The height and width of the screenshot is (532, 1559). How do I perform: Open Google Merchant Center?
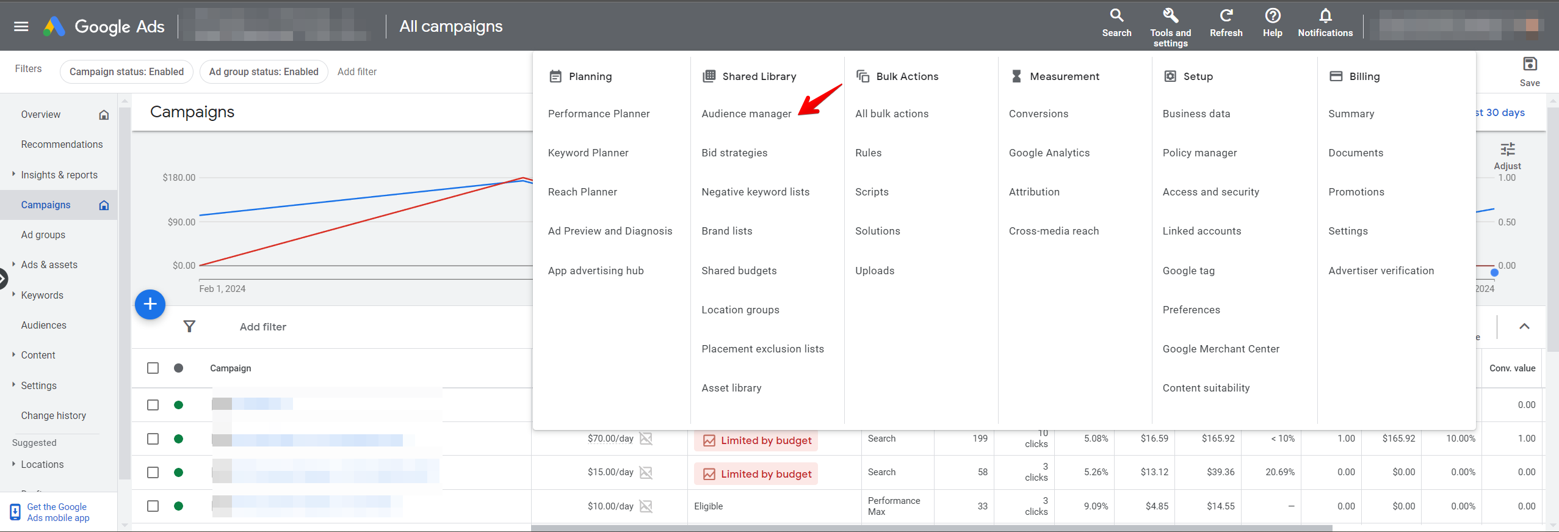point(1221,349)
